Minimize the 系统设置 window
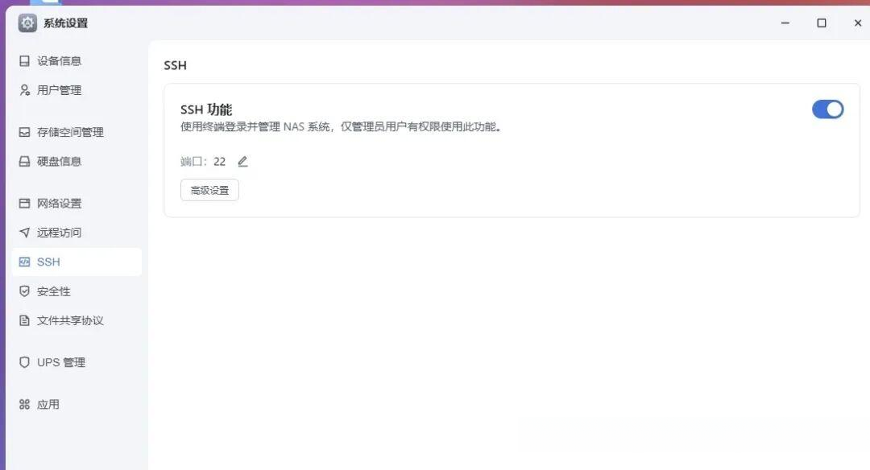 pyautogui.click(x=785, y=23)
